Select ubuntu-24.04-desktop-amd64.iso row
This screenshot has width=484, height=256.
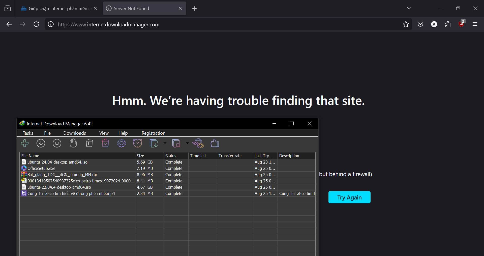[167, 162]
